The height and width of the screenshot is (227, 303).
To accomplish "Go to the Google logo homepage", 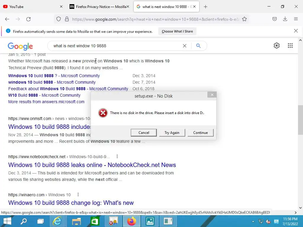I will 20,46.
